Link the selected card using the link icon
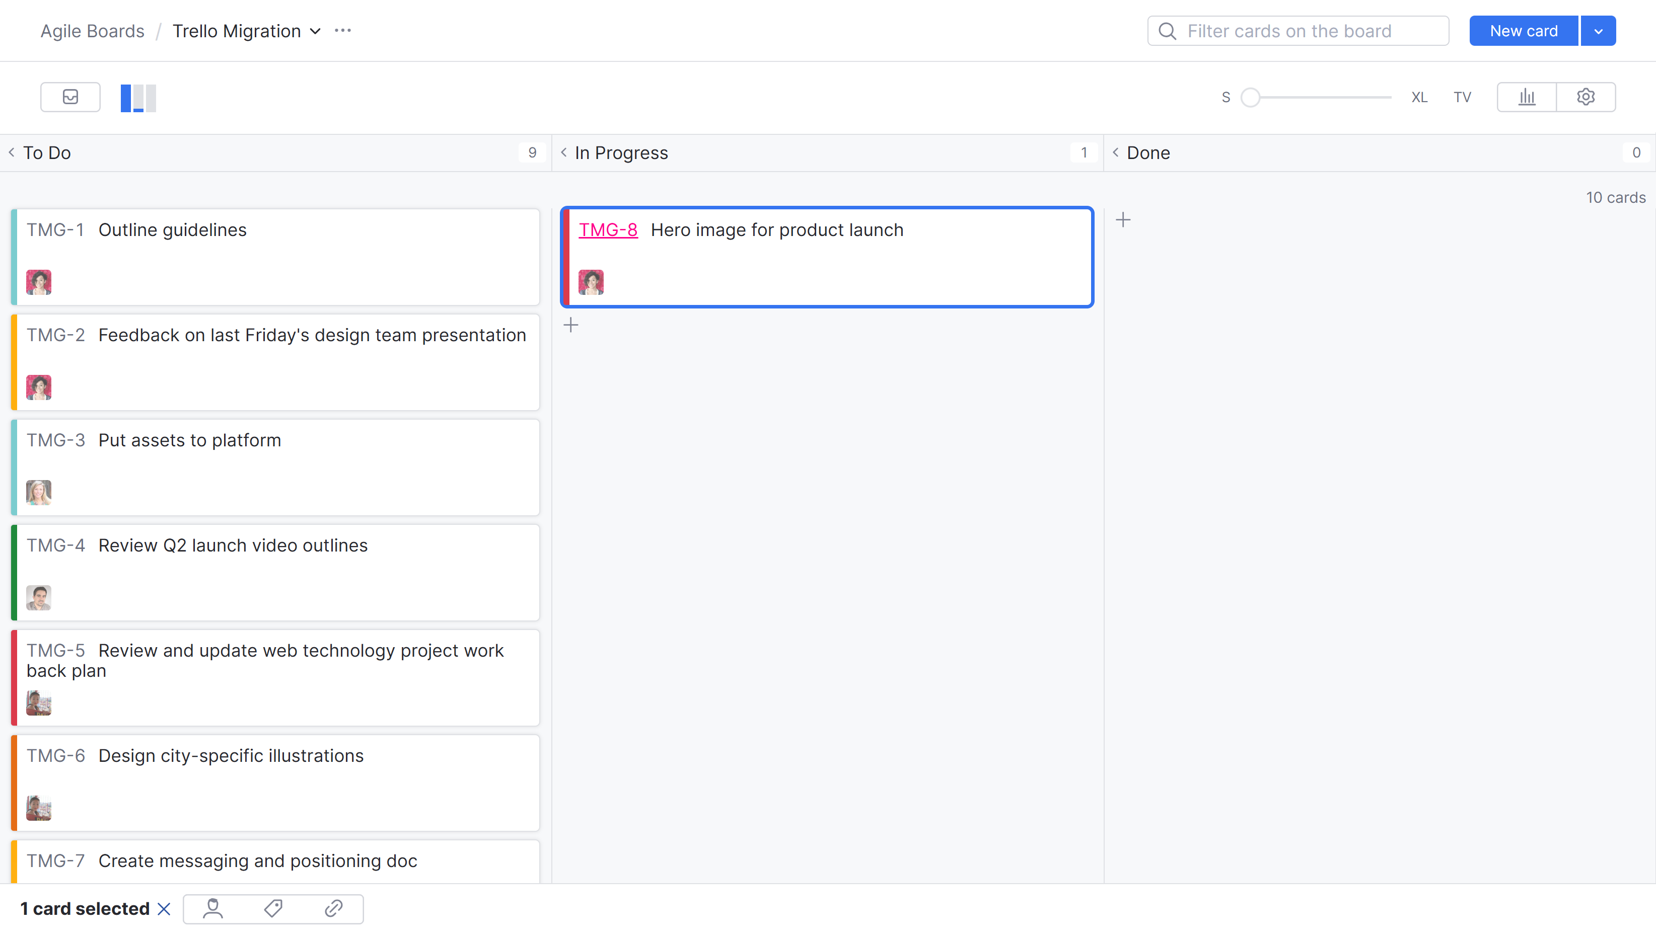Image resolution: width=1656 pixels, height=940 pixels. coord(333,908)
